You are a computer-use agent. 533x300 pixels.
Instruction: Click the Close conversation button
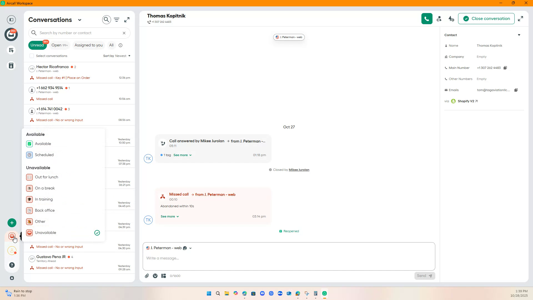[486, 18]
